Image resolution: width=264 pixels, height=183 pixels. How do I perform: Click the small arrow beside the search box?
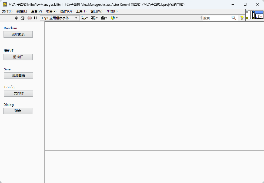click(200, 18)
